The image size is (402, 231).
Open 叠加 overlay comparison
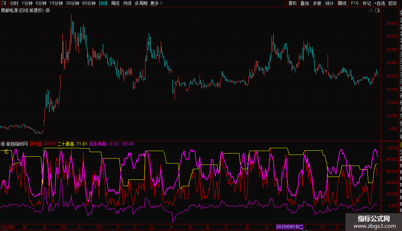305,3
